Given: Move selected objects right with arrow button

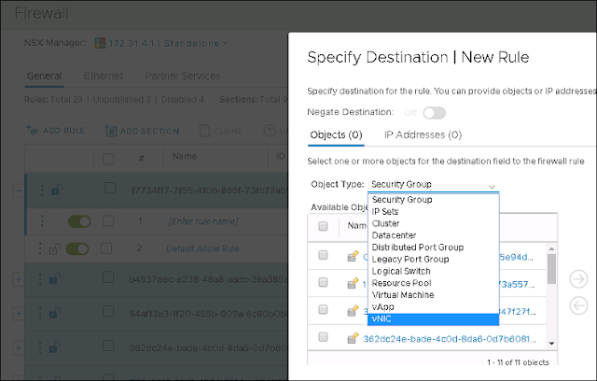Looking at the screenshot, I should click(578, 279).
